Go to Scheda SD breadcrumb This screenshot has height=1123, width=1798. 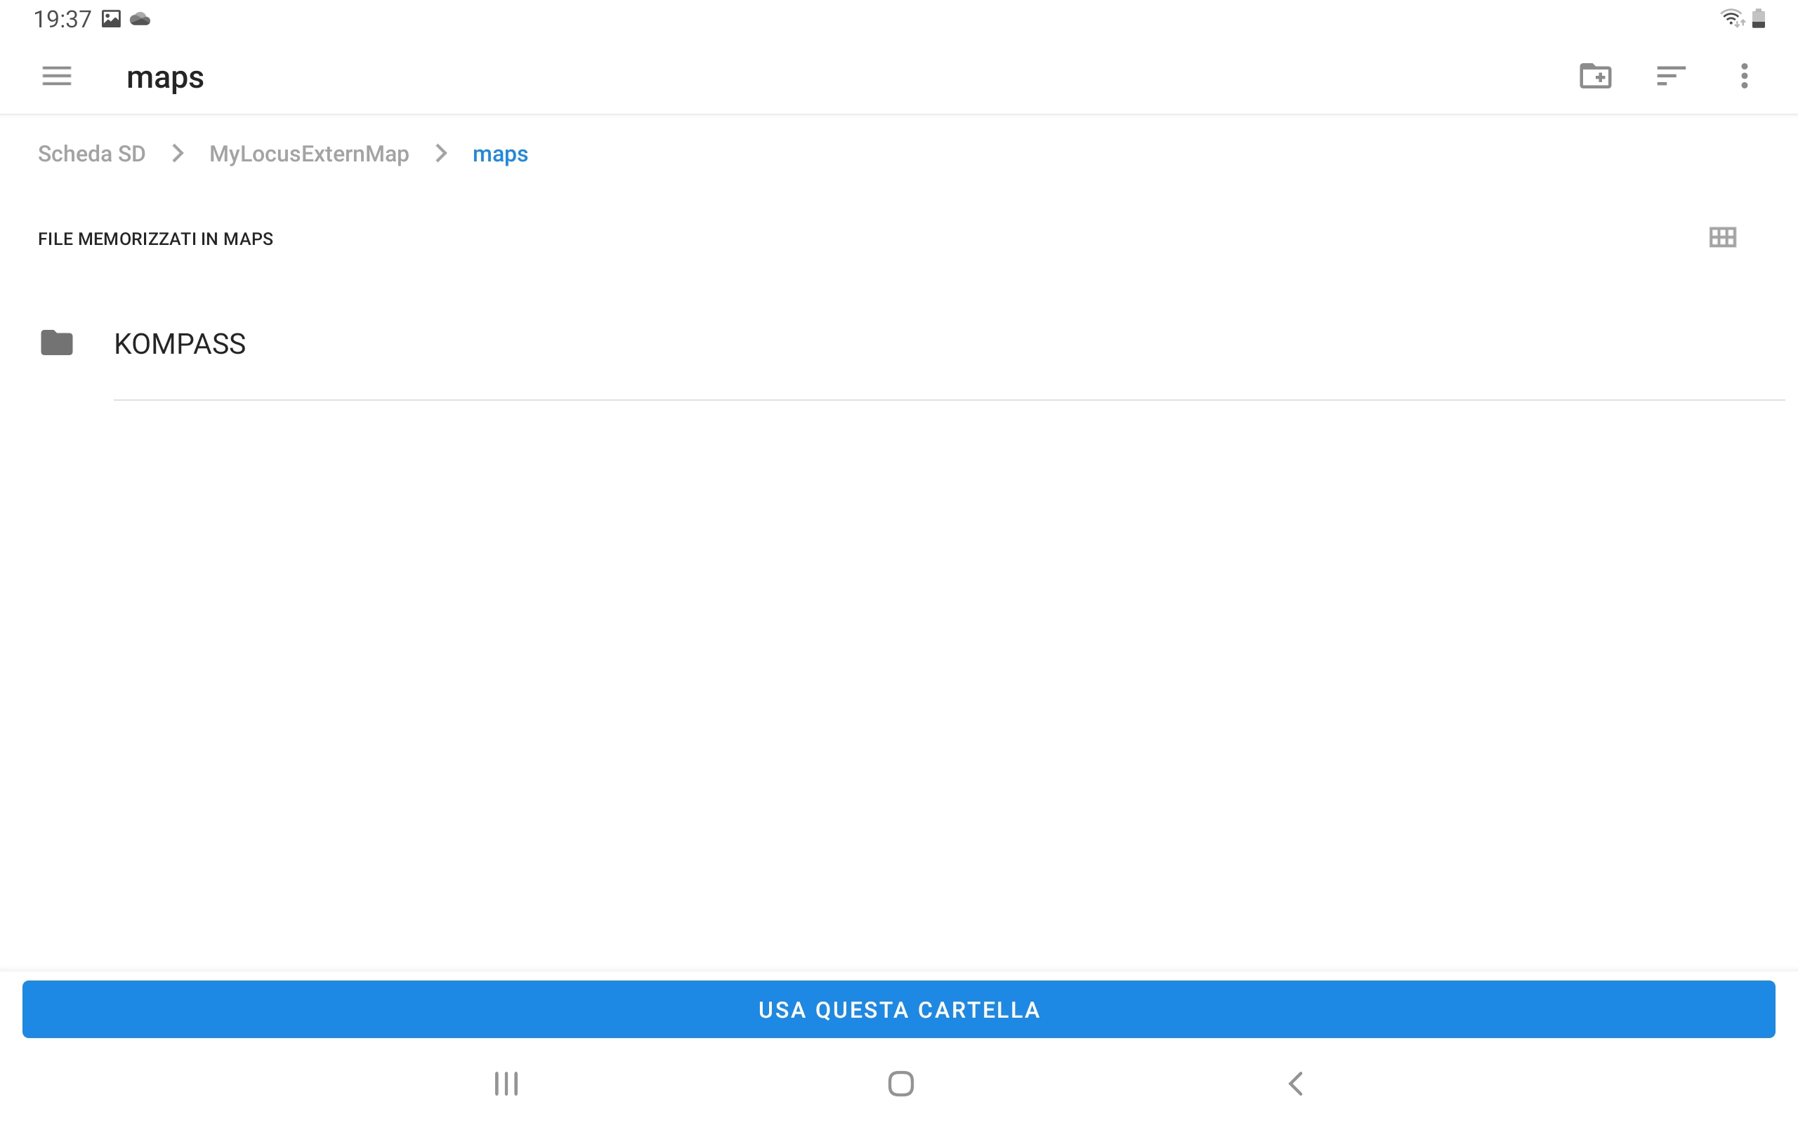coord(91,154)
